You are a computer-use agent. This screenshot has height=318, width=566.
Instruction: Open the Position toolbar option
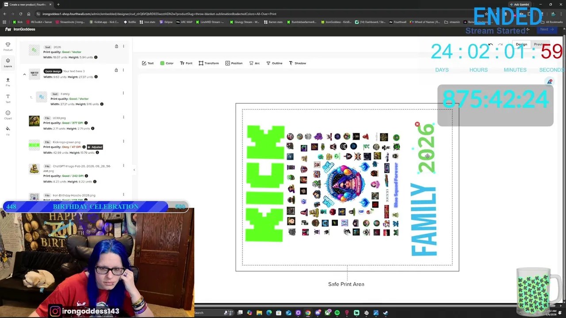pyautogui.click(x=234, y=63)
